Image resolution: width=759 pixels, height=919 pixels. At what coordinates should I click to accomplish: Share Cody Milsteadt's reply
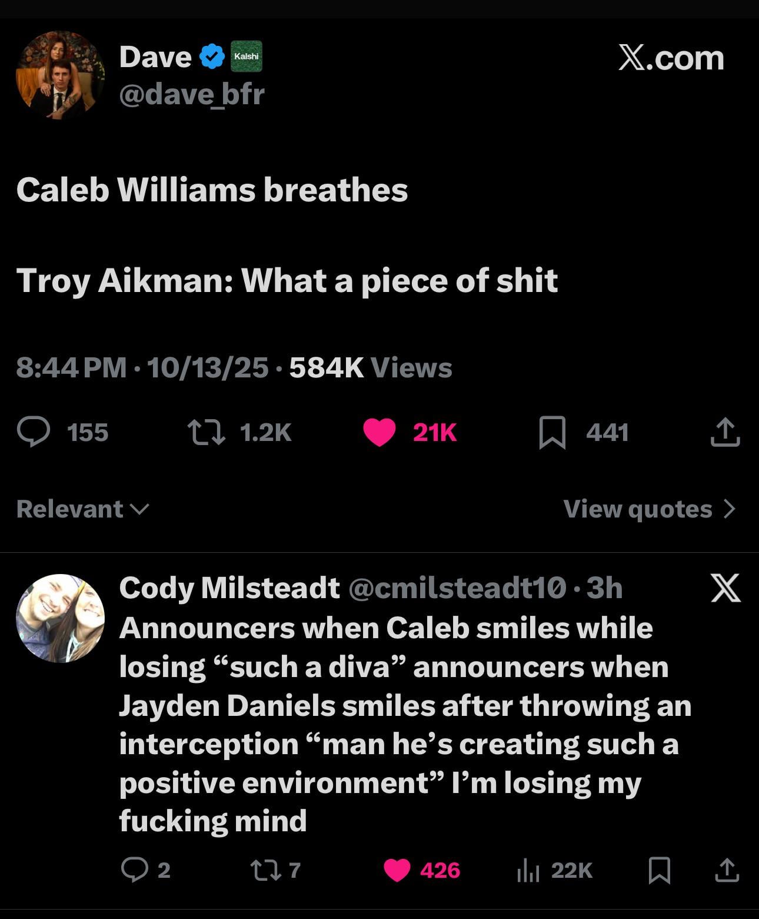(x=727, y=870)
